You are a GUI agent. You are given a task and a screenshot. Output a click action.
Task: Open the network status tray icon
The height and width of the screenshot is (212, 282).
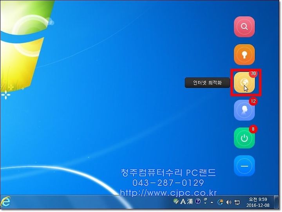point(237,202)
